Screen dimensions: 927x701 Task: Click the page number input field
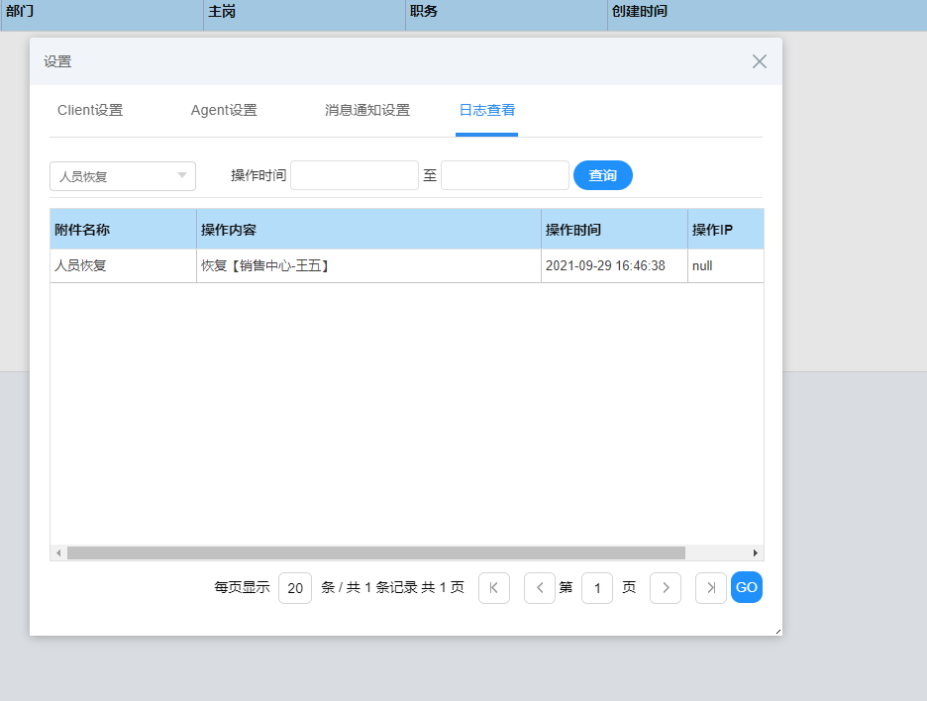click(x=597, y=588)
